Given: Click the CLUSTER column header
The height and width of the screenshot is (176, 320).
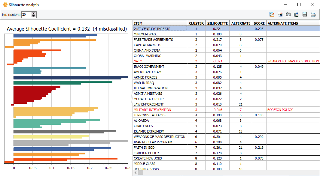Looking at the screenshot, I should pos(196,23).
